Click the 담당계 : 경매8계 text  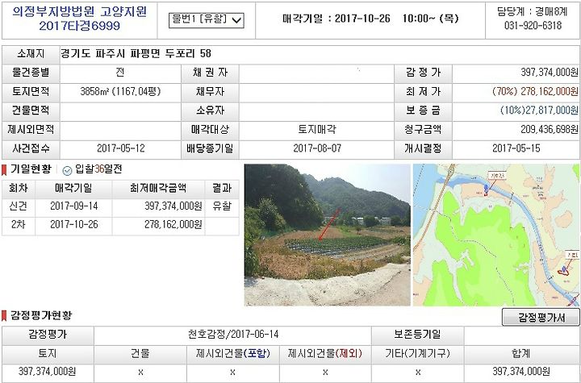tap(533, 11)
